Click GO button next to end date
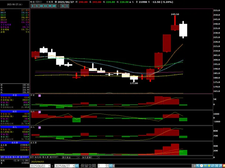Screen dimensions: 225x168 [x=77, y=166]
